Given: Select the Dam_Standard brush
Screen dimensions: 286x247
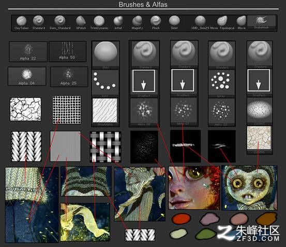Looking at the screenshot, I should pos(60,23).
